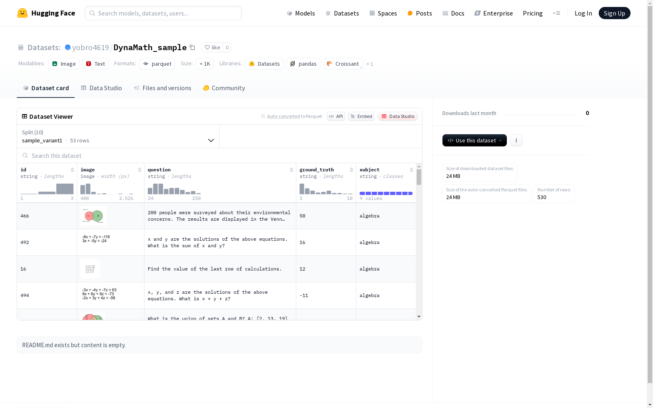The height and width of the screenshot is (408, 653).
Task: Click the table scrollbar up arrow
Action: [x=419, y=166]
